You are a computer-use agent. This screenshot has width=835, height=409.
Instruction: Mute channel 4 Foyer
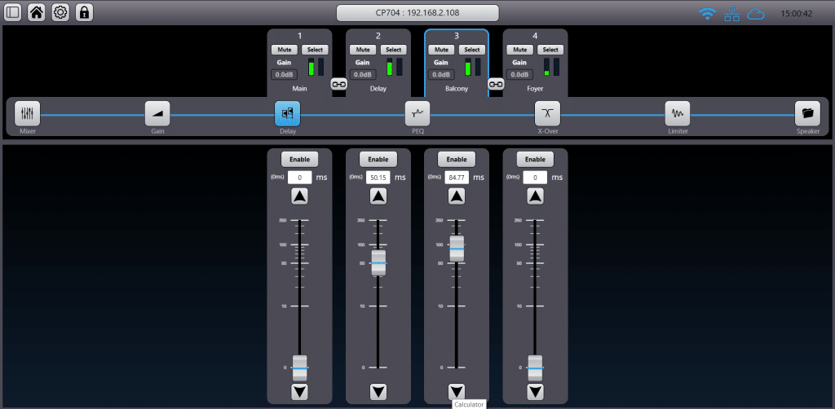tap(519, 50)
